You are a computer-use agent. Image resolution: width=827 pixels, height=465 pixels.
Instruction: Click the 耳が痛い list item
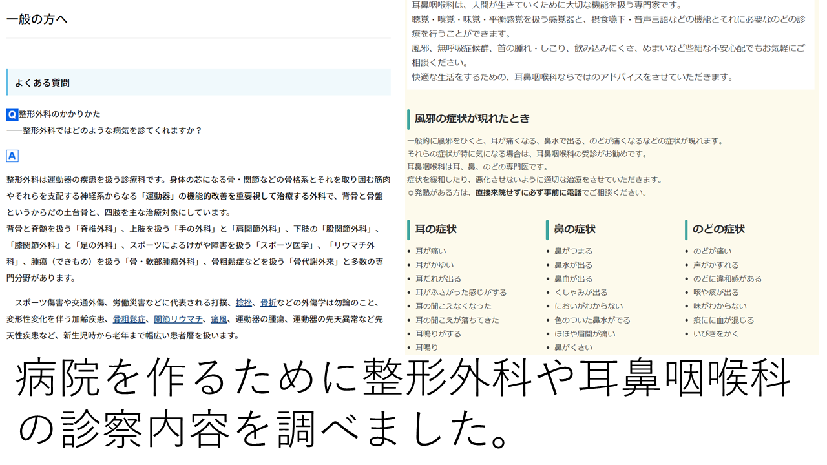pyautogui.click(x=430, y=251)
